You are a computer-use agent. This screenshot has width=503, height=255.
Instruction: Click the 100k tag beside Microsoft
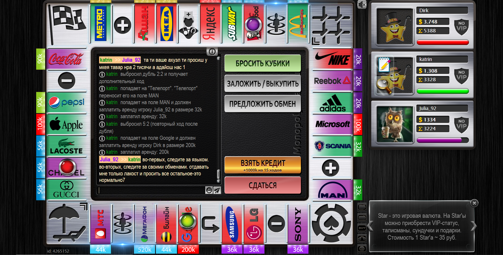pos(358,124)
